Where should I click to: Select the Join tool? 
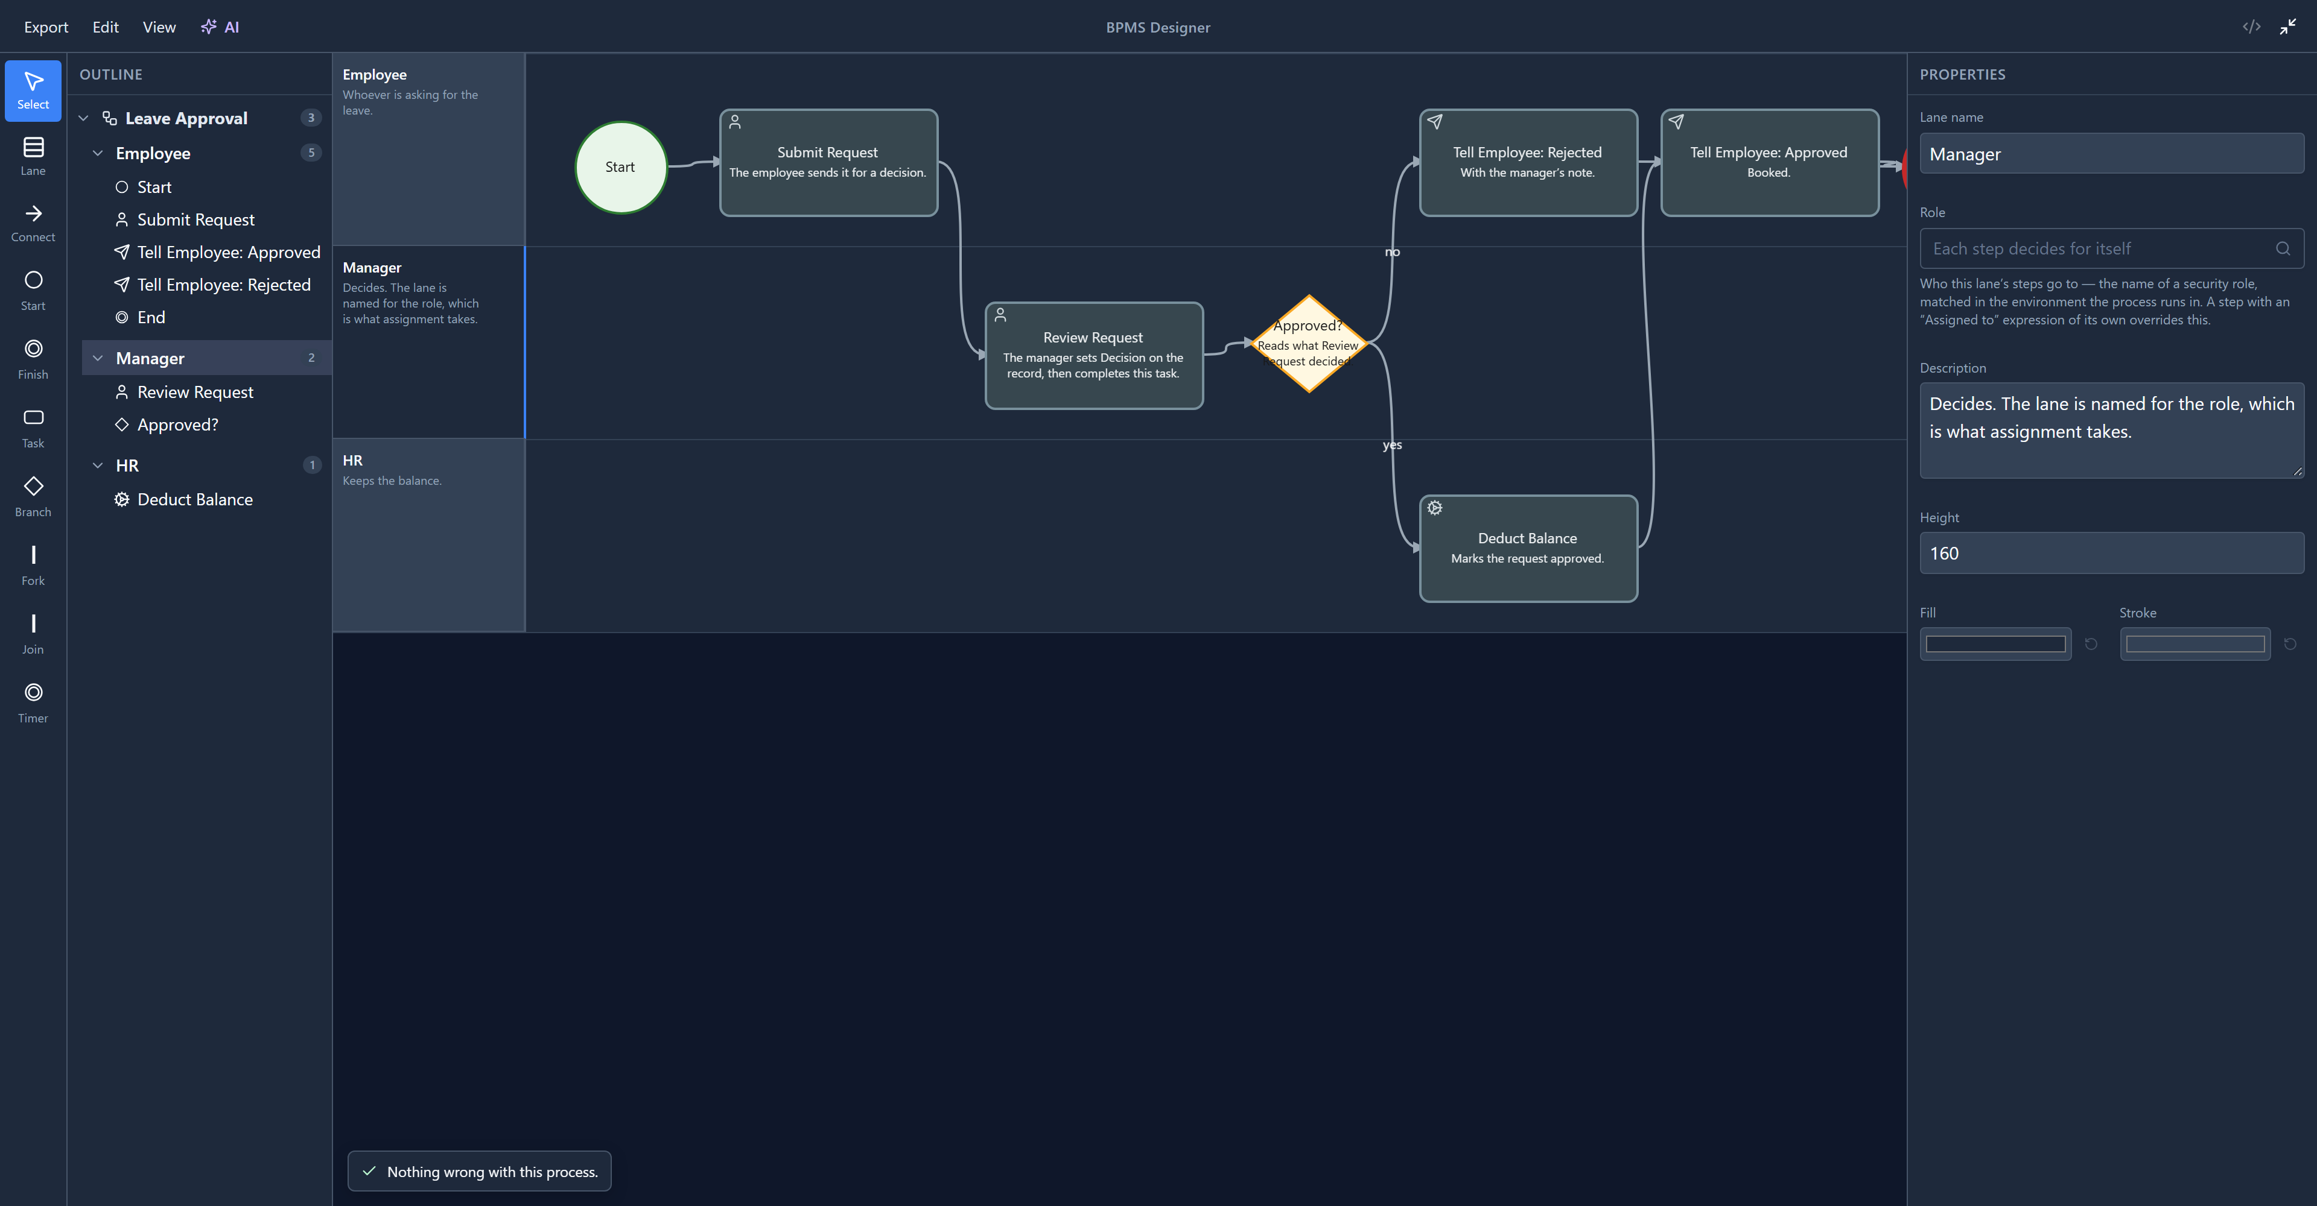click(33, 634)
